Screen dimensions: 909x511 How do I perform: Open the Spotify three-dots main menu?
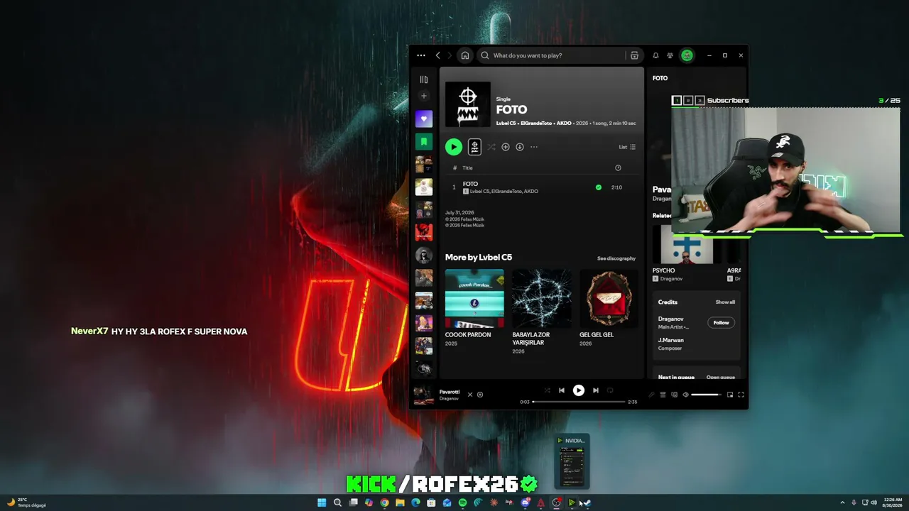tap(421, 55)
